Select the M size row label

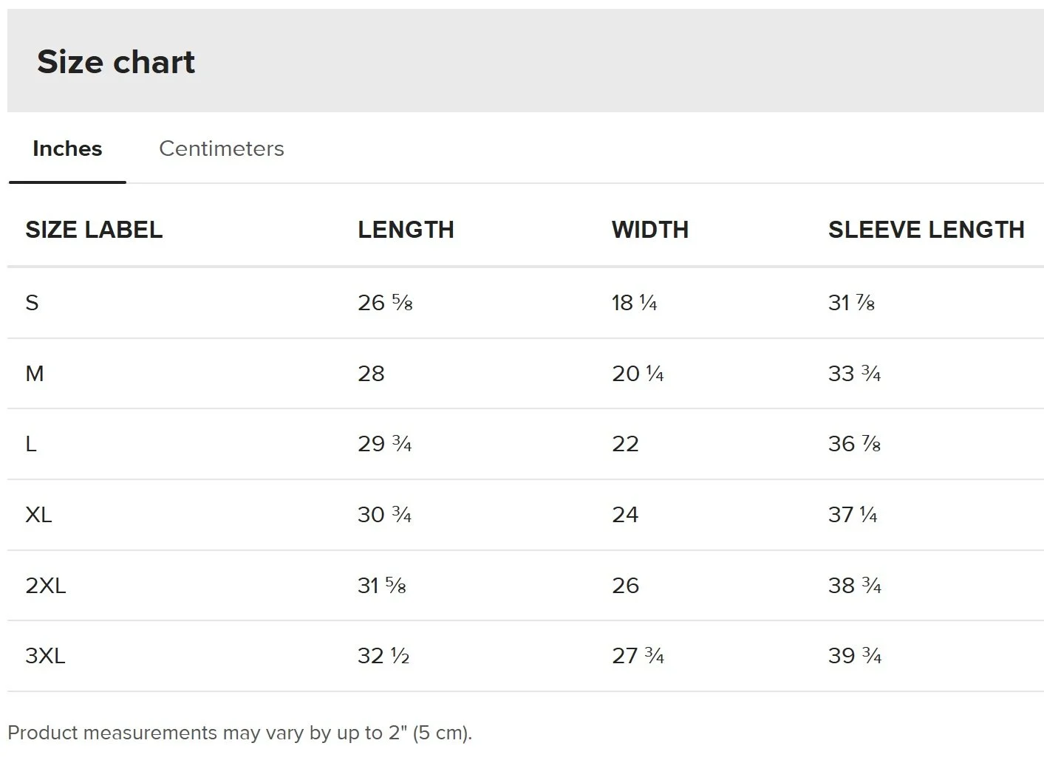tap(35, 374)
